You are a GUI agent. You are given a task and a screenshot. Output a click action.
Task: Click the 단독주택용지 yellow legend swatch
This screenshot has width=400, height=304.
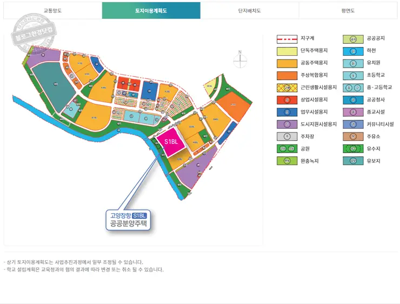click(287, 51)
